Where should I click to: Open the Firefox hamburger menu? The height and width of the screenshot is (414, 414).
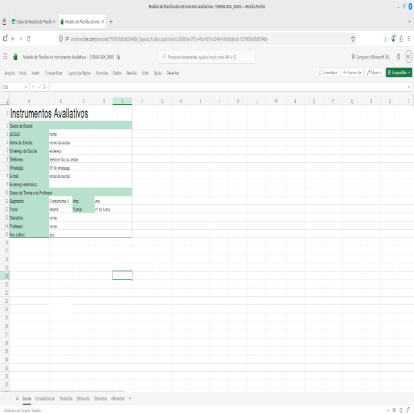pyautogui.click(x=408, y=39)
